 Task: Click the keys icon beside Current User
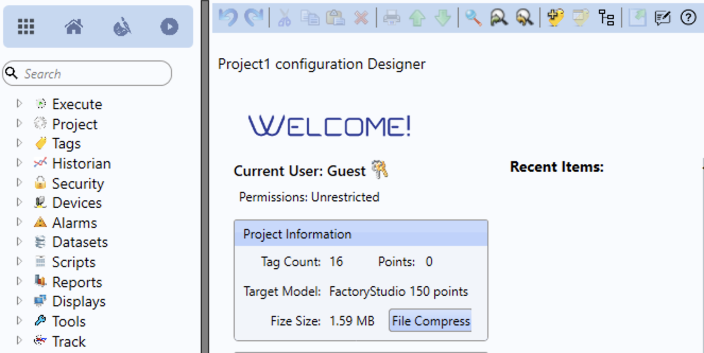tap(380, 169)
